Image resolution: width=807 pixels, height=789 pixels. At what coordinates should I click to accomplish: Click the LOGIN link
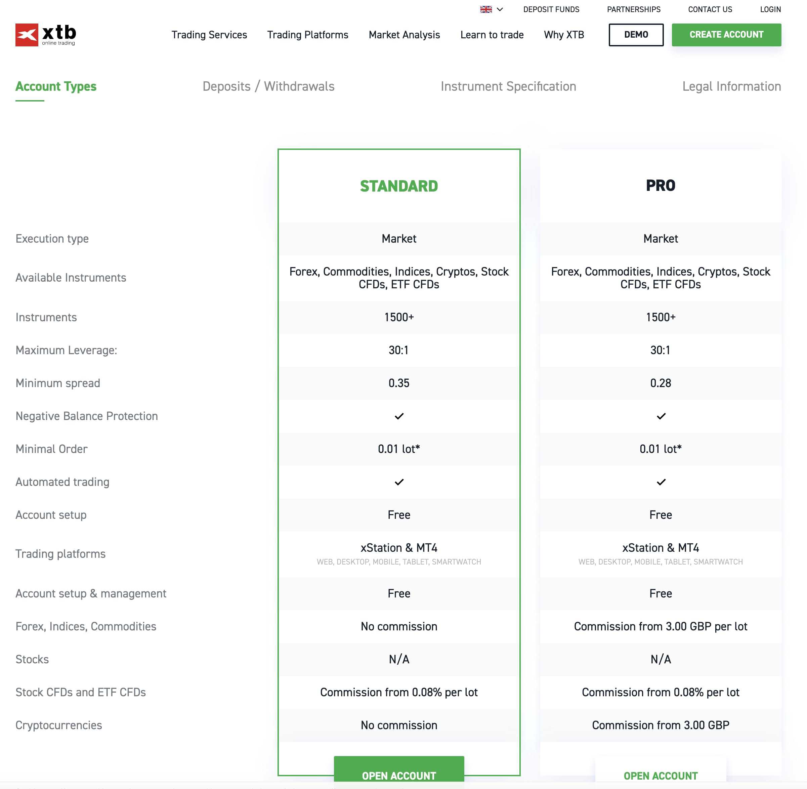coord(770,9)
